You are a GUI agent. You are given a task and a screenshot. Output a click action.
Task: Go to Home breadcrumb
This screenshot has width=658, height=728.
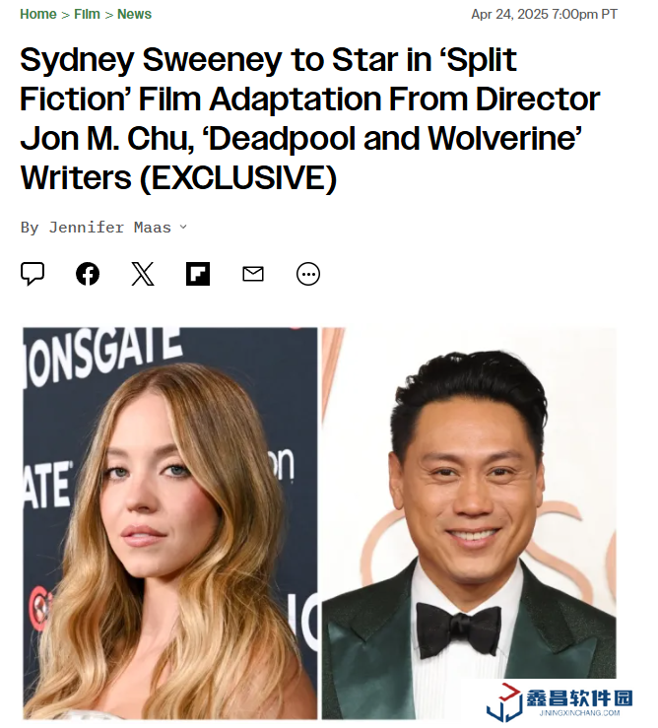[38, 15]
